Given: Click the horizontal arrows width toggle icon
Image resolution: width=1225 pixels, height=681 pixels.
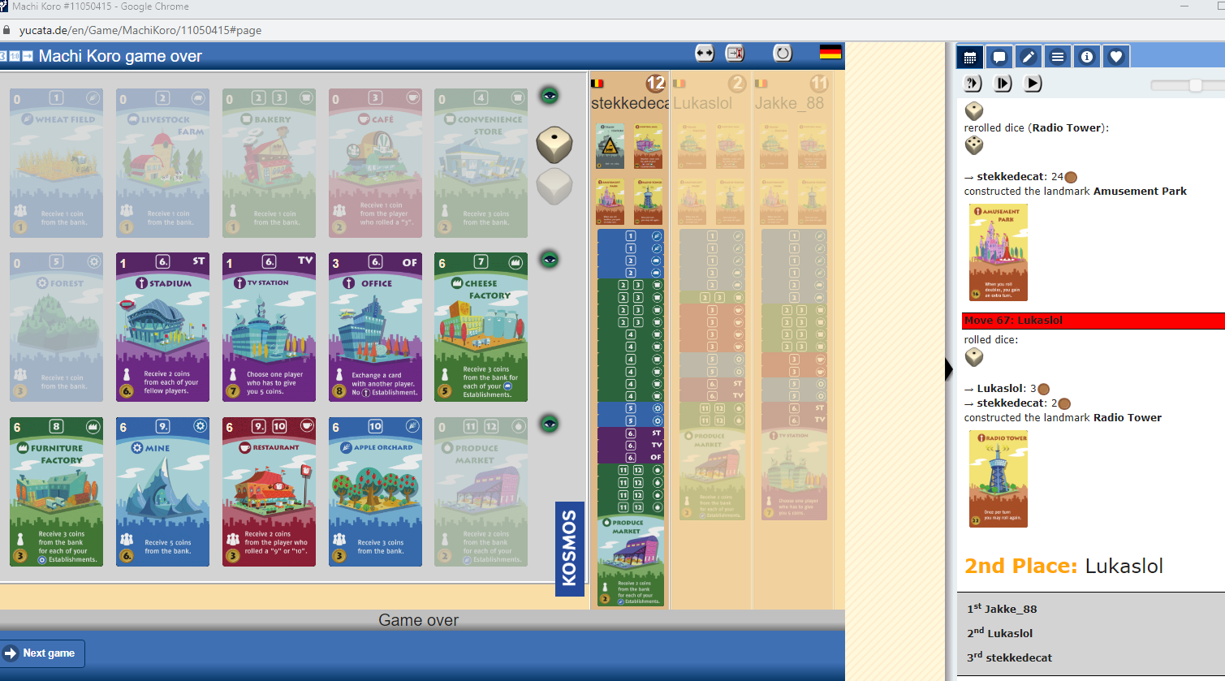Looking at the screenshot, I should [704, 53].
